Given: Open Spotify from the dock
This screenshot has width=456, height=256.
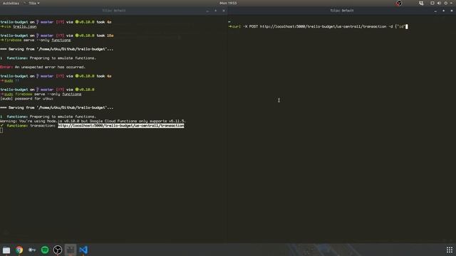Looking at the screenshot, I should point(45,250).
